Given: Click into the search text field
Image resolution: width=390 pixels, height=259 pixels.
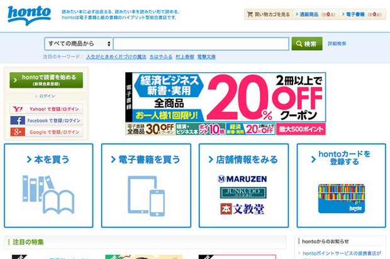Looking at the screenshot, I should coord(201,44).
